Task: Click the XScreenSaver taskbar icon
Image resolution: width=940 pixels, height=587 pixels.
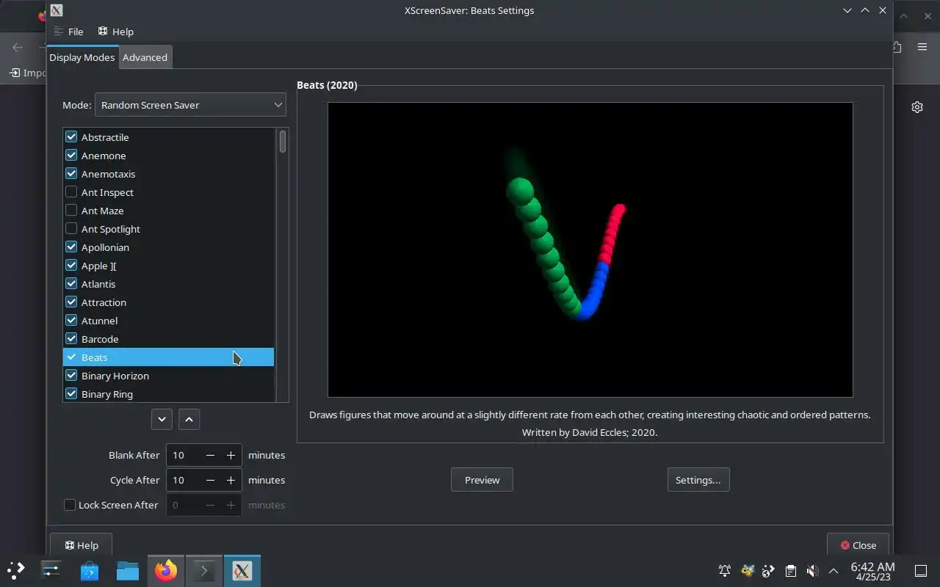Action: click(x=242, y=570)
